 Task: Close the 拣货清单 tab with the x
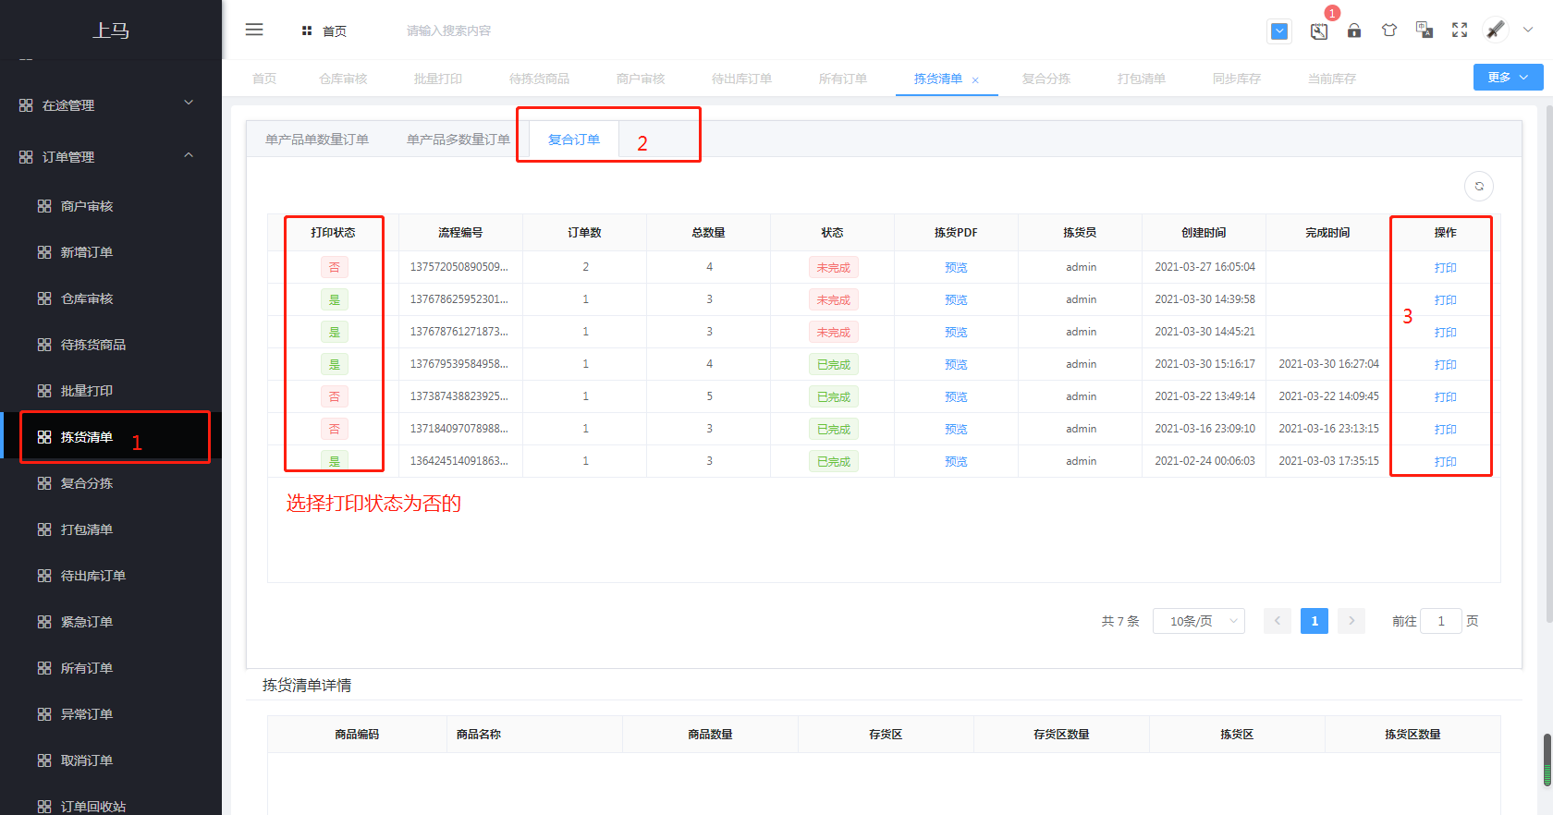click(975, 80)
